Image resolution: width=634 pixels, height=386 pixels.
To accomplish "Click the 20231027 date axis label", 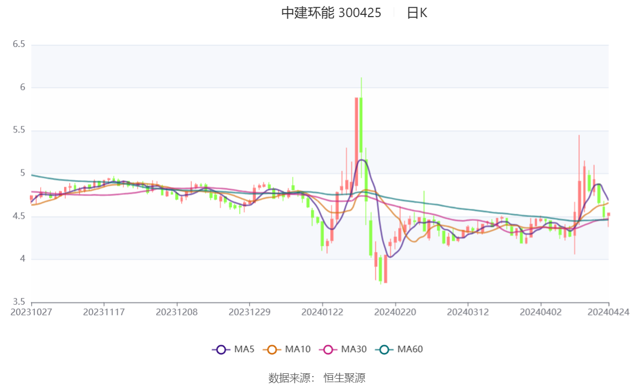I will click(x=31, y=313).
